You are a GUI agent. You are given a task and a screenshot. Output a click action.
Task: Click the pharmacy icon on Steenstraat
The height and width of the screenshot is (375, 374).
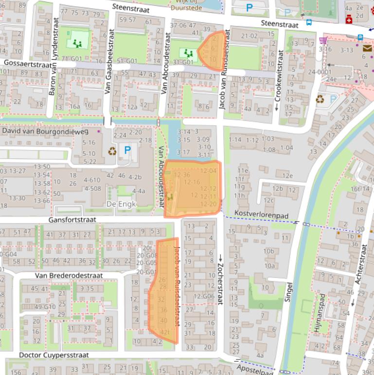349,19
